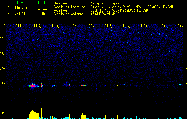Click the Receiving Location field label
This screenshot has width=187, height=119.
[x=69, y=7]
